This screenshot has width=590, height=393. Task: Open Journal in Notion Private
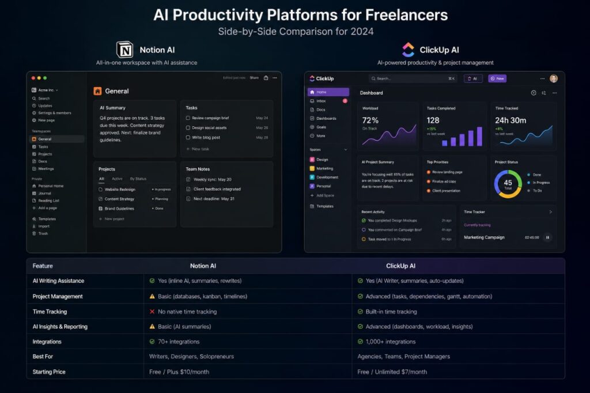click(x=41, y=194)
